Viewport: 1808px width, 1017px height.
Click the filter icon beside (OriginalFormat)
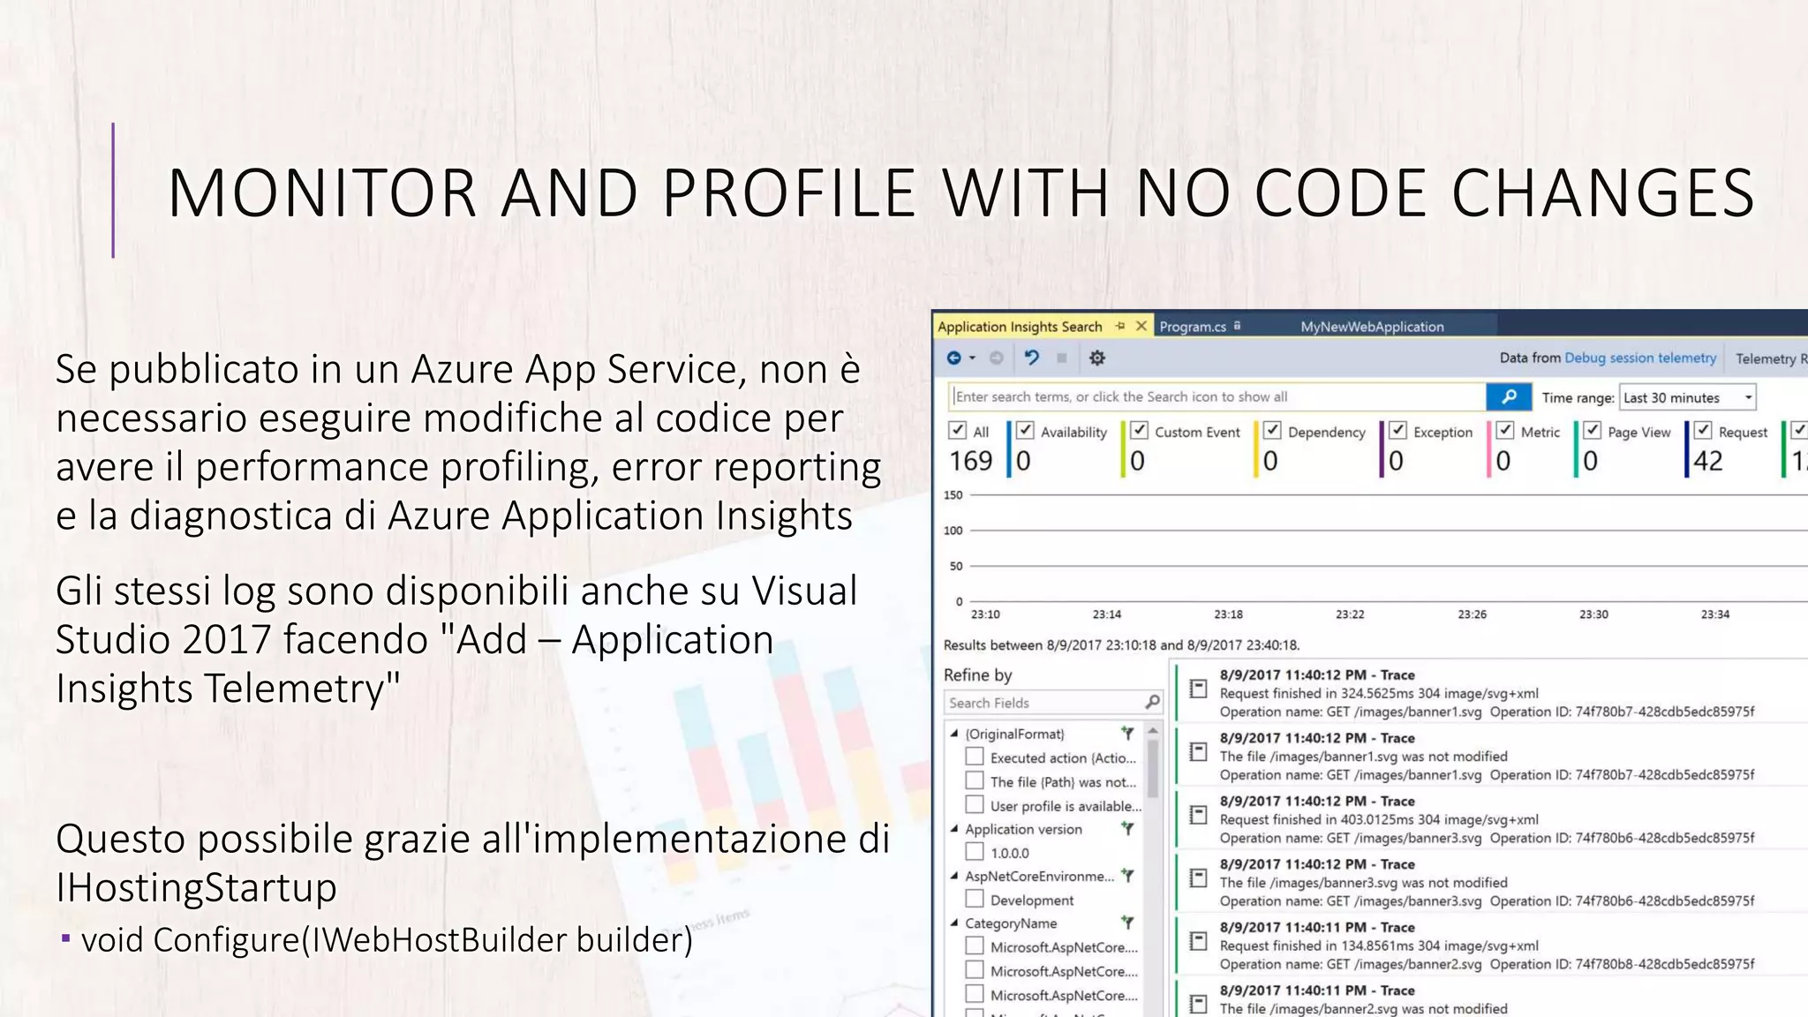click(x=1127, y=733)
